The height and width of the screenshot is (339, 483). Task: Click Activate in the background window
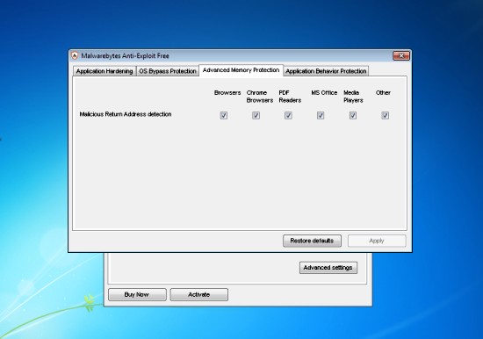[x=199, y=294]
